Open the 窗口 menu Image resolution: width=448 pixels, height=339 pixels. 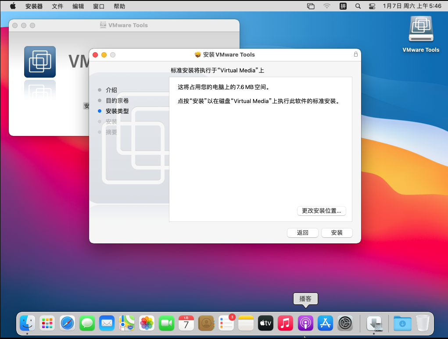[x=99, y=6]
